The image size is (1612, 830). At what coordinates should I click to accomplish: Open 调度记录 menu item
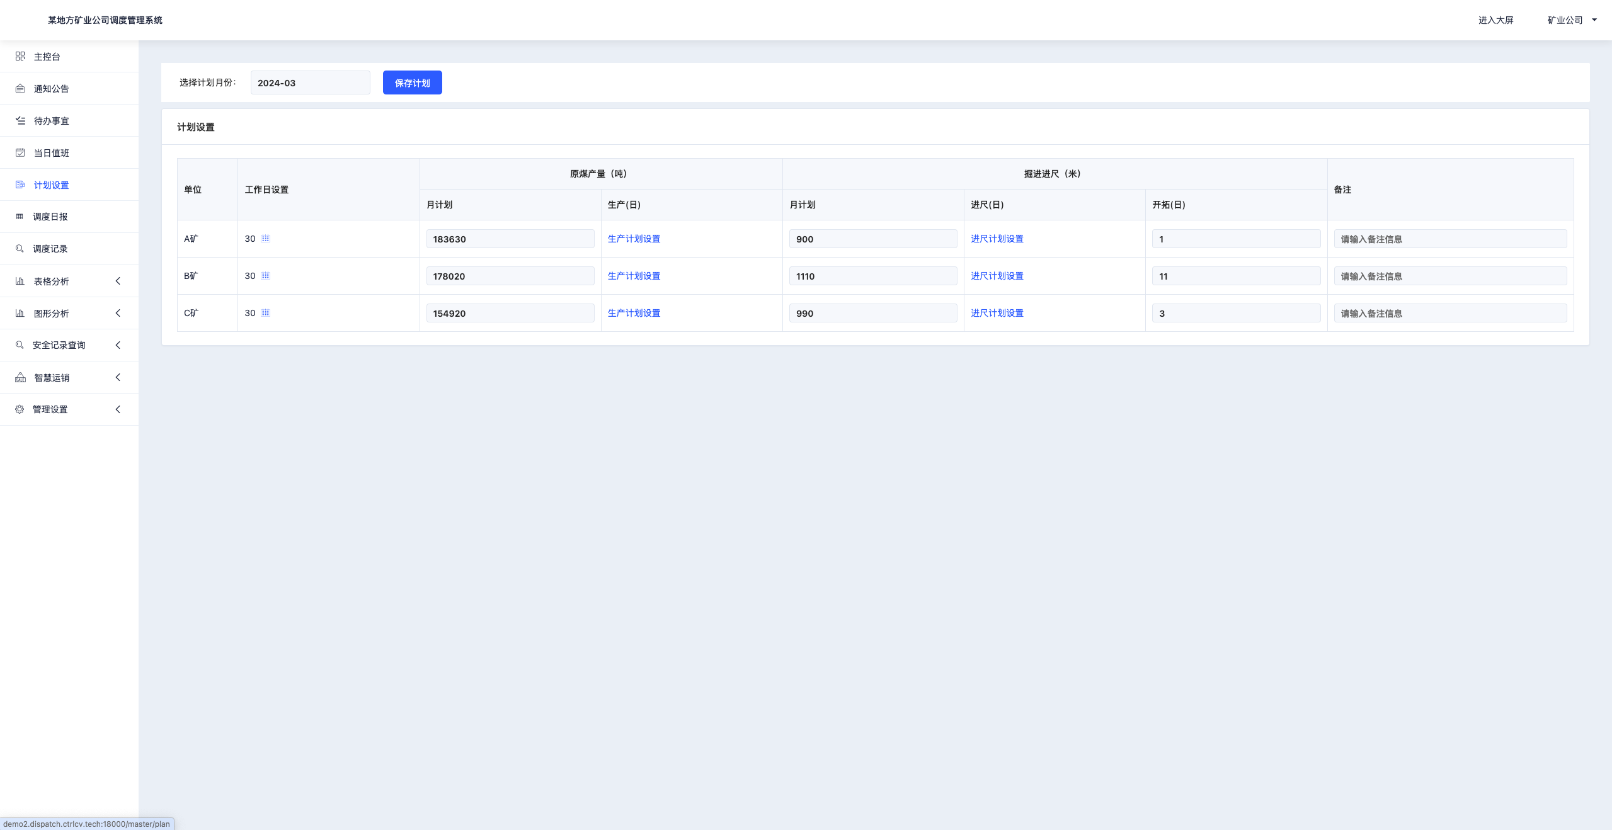tap(69, 249)
